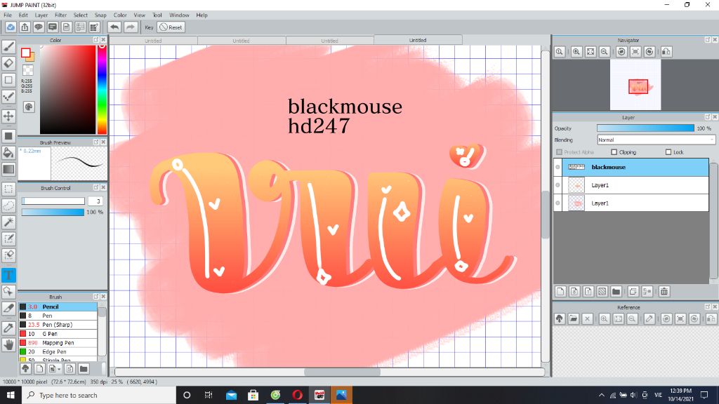Select the Mapping Pen brush
The height and width of the screenshot is (404, 719).
tap(58, 342)
